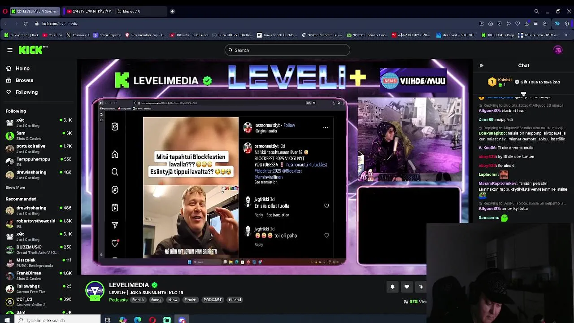Open browser downloads icon
This screenshot has width=574, height=323.
(526, 24)
